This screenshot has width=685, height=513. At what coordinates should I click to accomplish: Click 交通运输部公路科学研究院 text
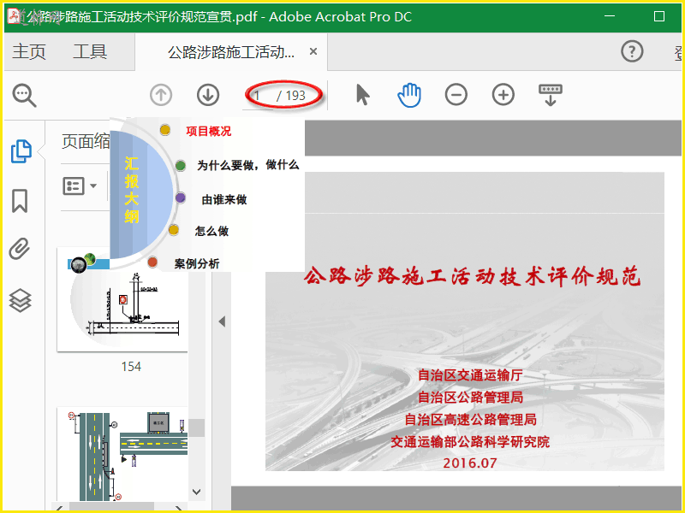[470, 441]
